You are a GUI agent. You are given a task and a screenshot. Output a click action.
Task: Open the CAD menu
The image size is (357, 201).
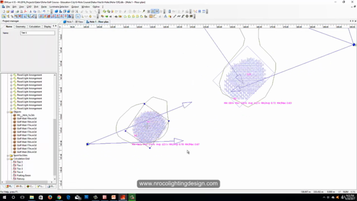tap(29, 7)
